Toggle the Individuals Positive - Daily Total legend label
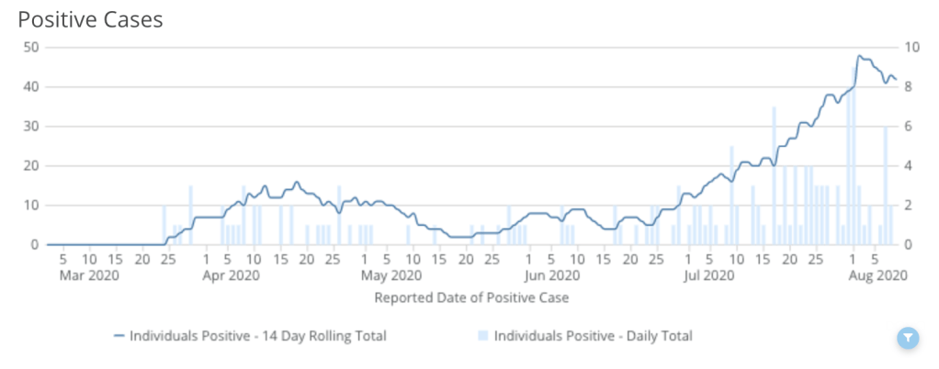 point(593,336)
